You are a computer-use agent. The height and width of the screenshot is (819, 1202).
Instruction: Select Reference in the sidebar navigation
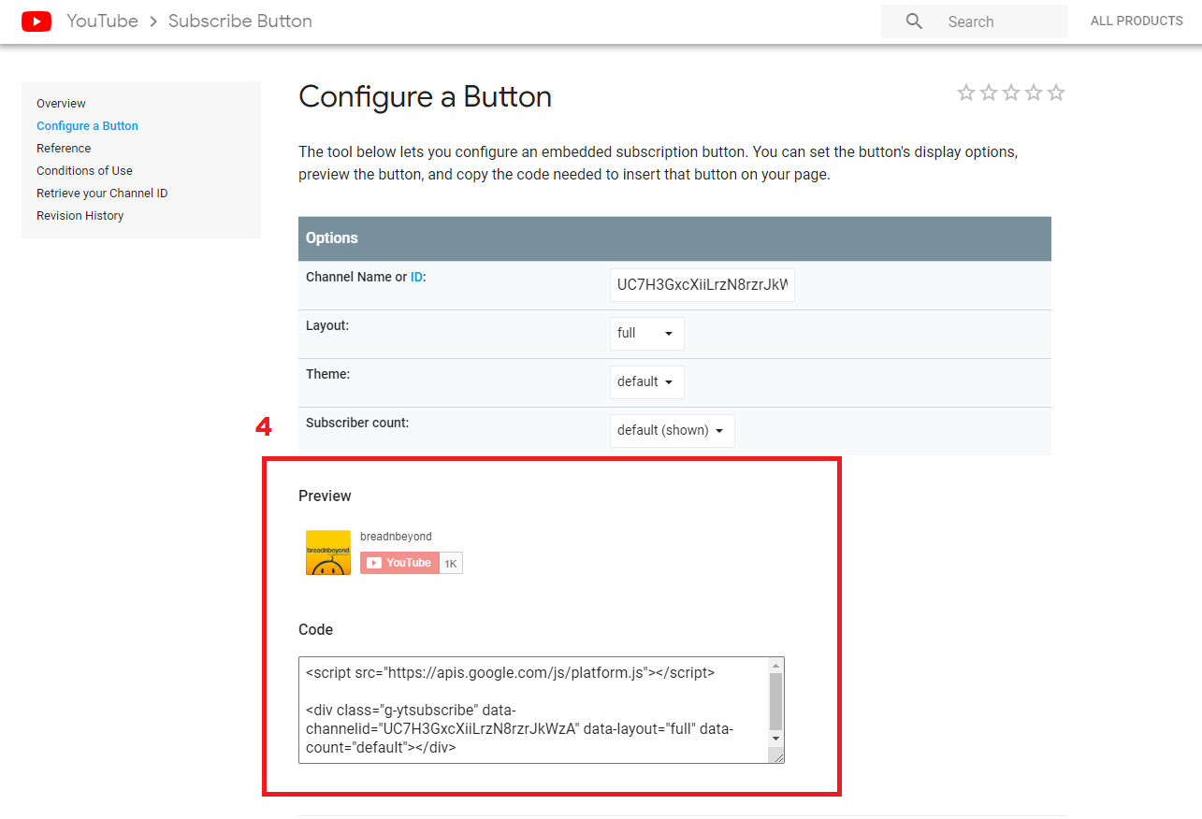[x=64, y=149]
